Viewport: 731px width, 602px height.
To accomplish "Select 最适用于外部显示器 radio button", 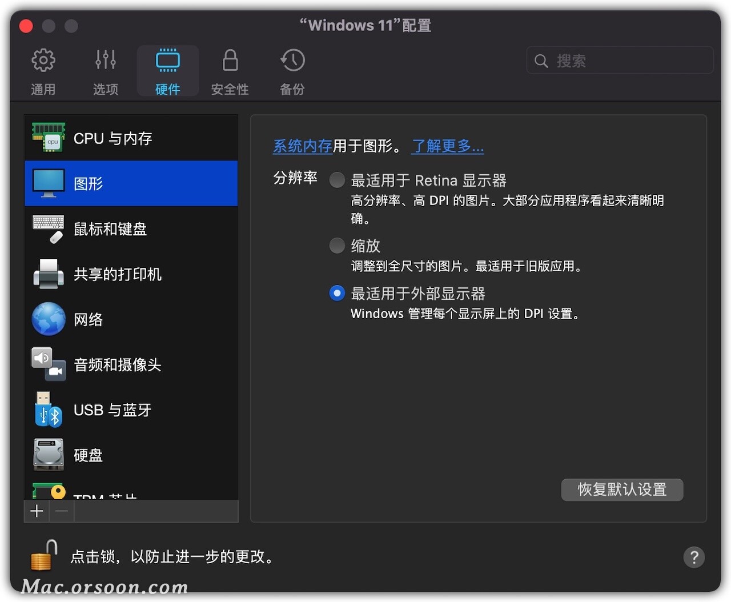I will click(337, 293).
